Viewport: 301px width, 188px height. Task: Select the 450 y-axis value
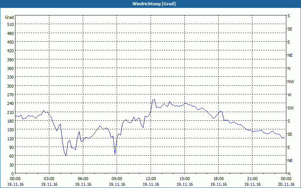[x=11, y=42]
